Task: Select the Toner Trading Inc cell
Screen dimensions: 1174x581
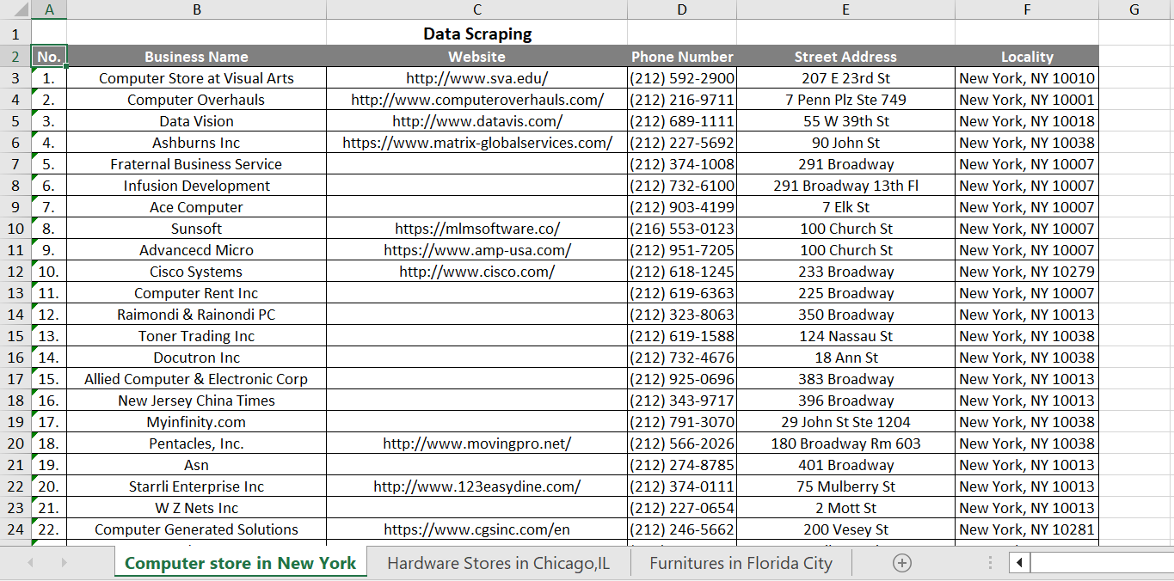Action: point(196,336)
